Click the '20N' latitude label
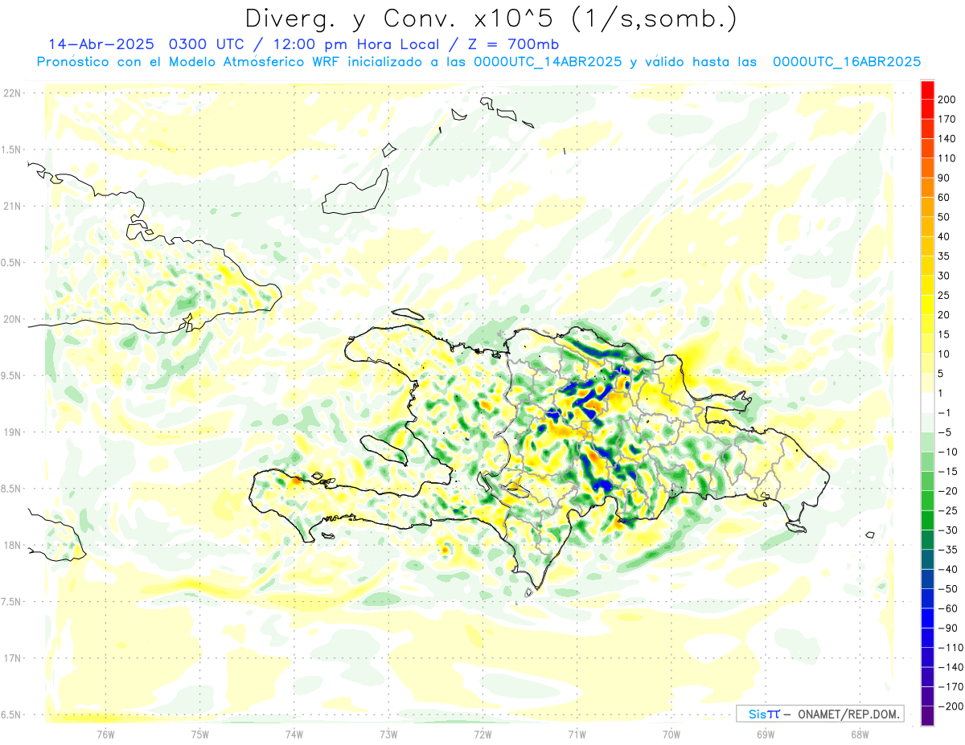This screenshot has width=965, height=745. coord(12,319)
